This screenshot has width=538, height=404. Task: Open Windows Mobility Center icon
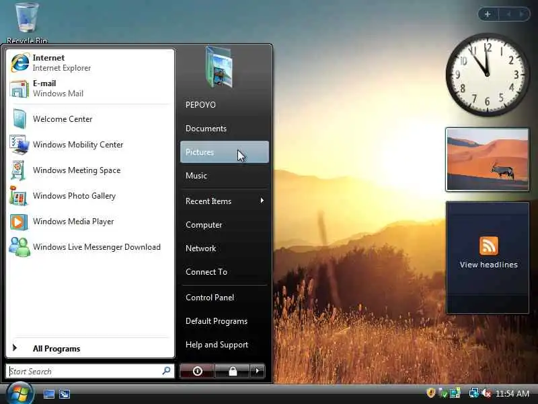point(20,145)
